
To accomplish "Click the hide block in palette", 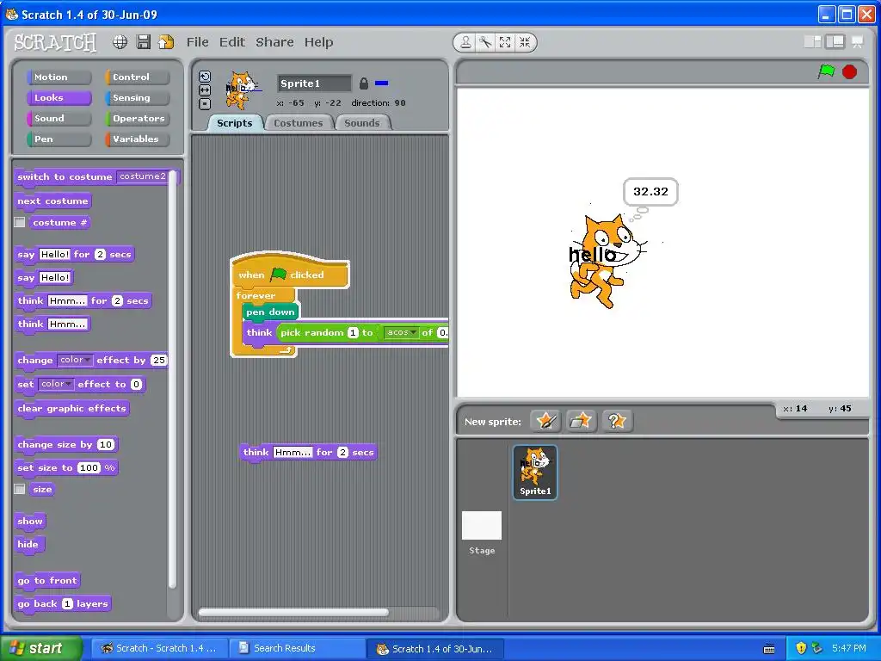I will coord(28,544).
